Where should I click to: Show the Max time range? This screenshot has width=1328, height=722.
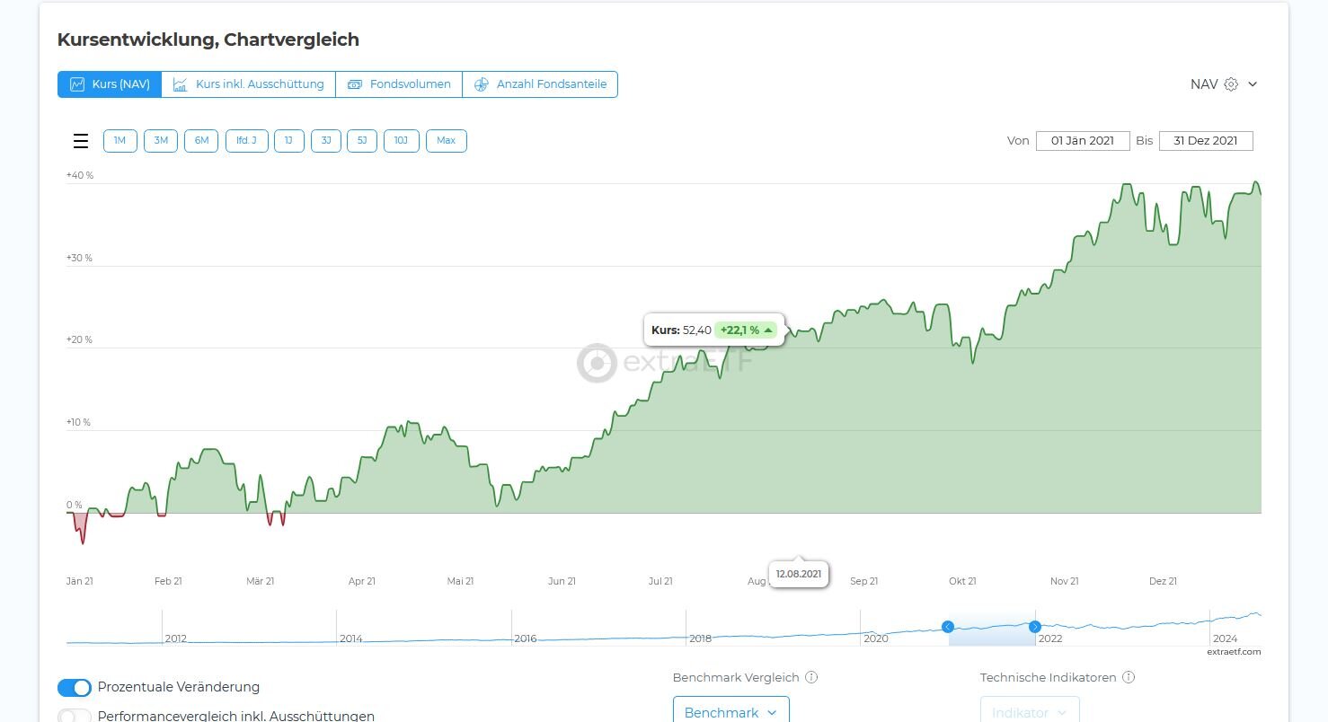[x=446, y=141]
